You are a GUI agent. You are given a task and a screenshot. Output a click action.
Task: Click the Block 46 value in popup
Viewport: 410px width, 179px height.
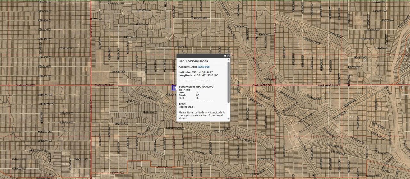tap(197, 95)
